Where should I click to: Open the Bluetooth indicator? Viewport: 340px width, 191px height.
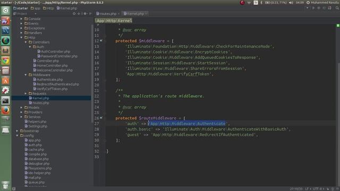point(261,3)
